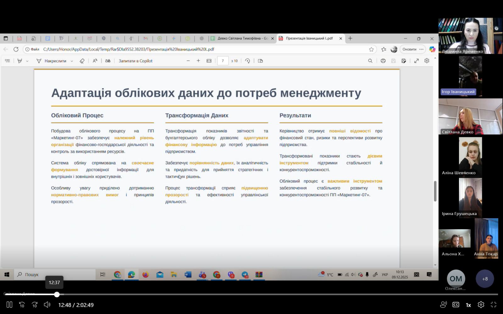Pause the video playback
Image resolution: width=503 pixels, height=314 pixels.
pos(9,305)
